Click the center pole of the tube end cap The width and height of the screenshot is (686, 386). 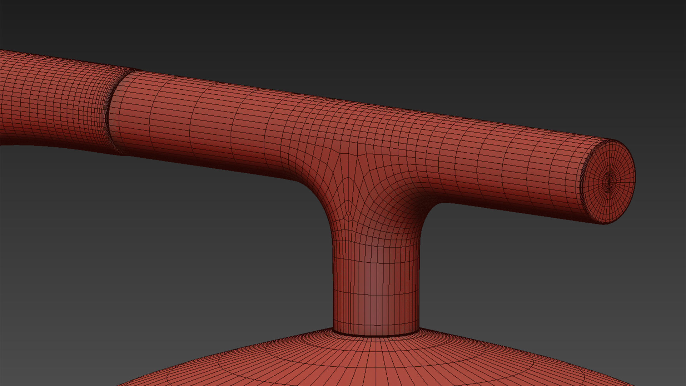pos(610,182)
